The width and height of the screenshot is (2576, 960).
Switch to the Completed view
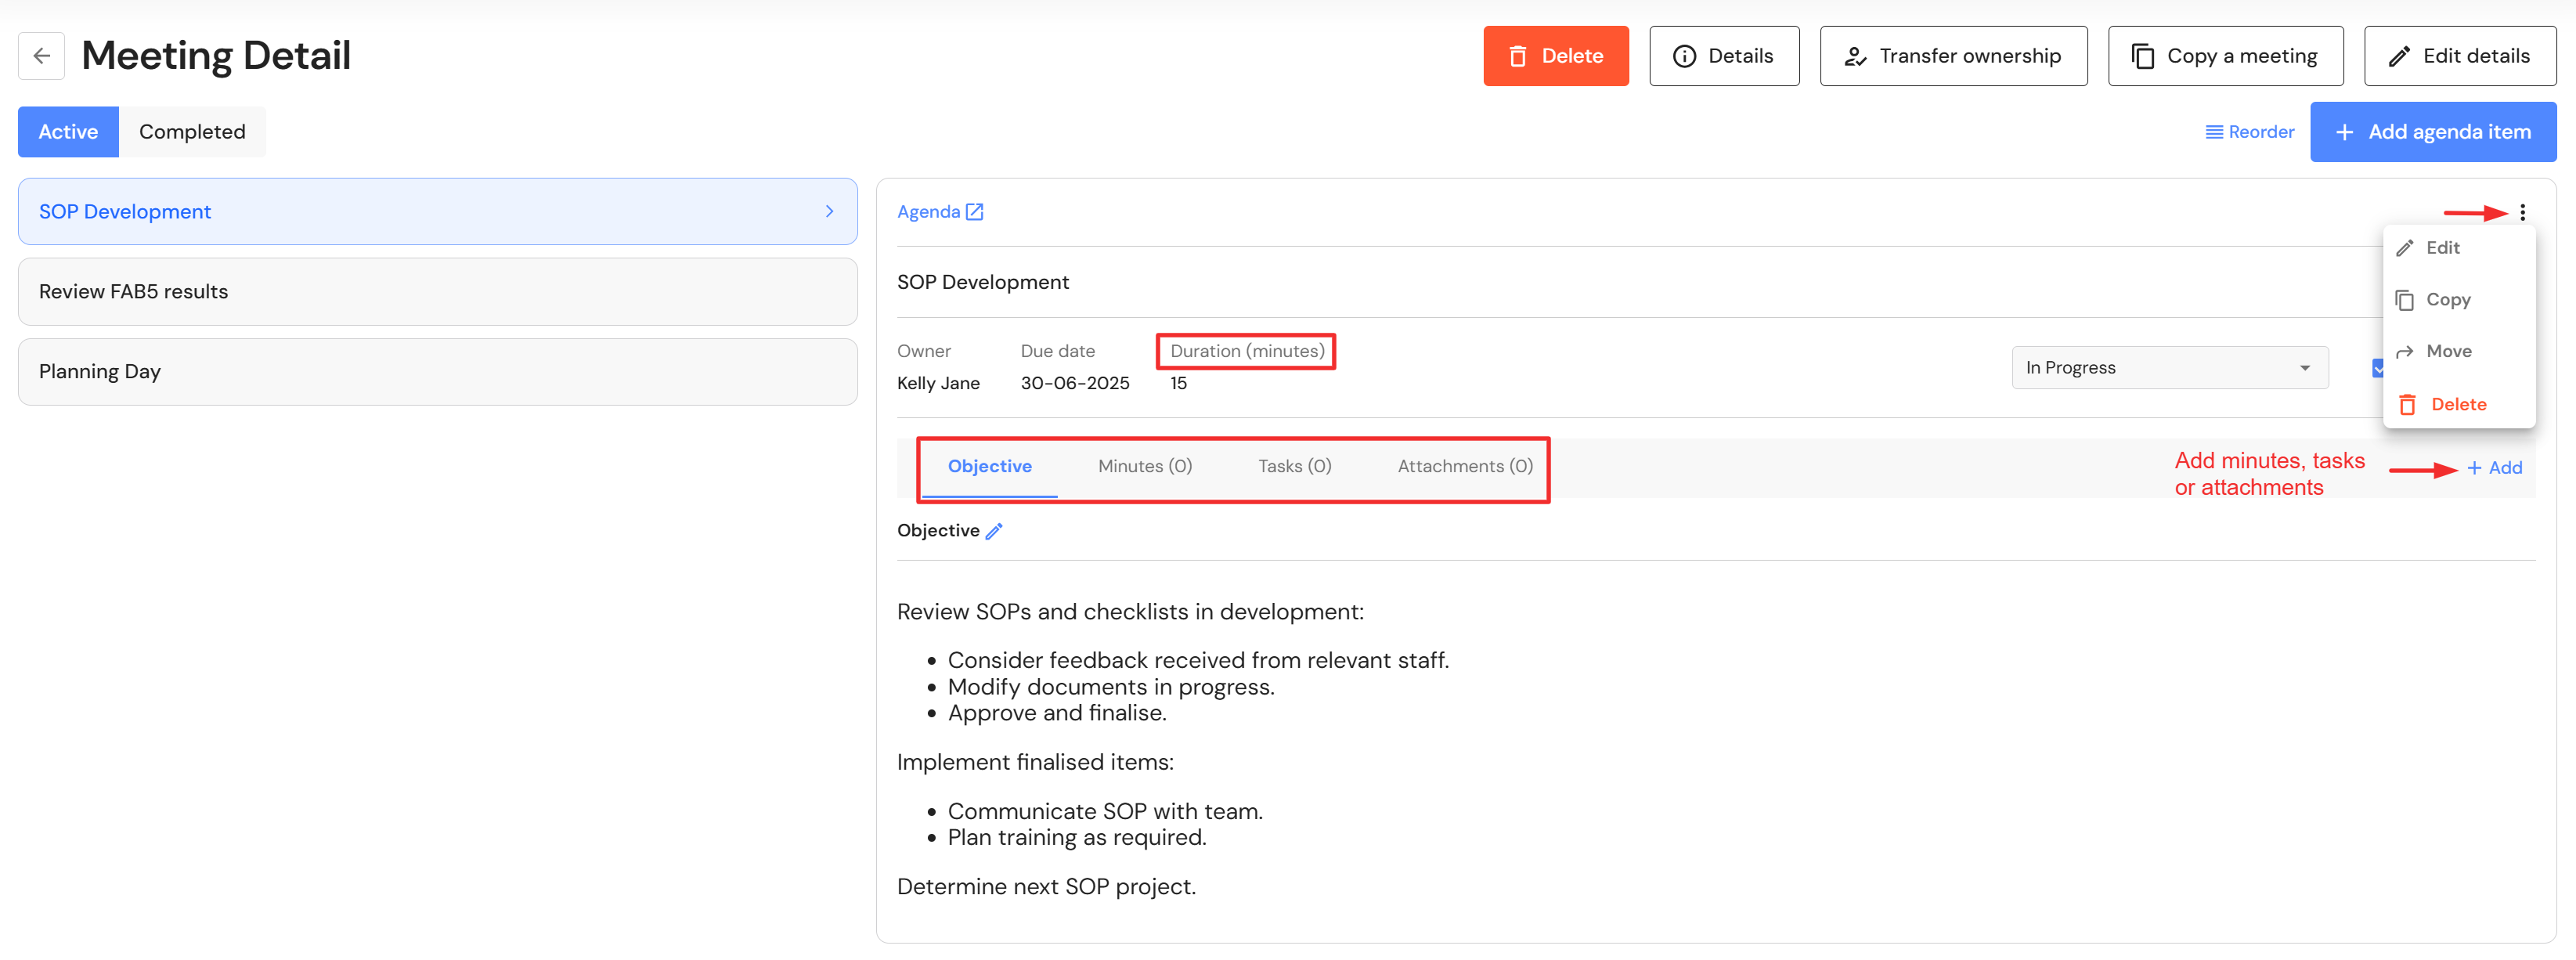(x=192, y=132)
